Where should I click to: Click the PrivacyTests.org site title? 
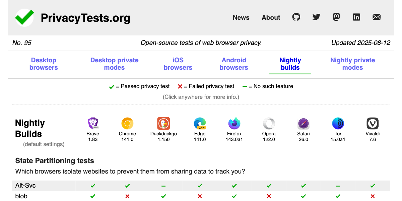pos(85,18)
